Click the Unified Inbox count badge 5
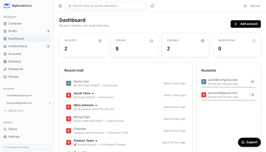This screenshot has width=266, height=152. [x=48, y=46]
